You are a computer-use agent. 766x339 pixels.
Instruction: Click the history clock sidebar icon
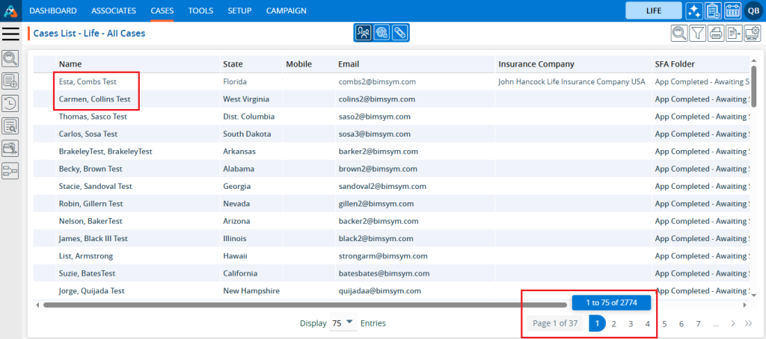pos(10,103)
